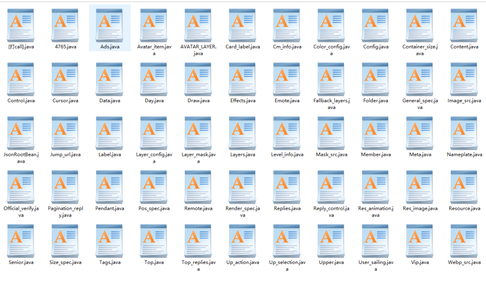Select the Config.java file icon
The width and height of the screenshot is (486, 281).
[x=375, y=26]
